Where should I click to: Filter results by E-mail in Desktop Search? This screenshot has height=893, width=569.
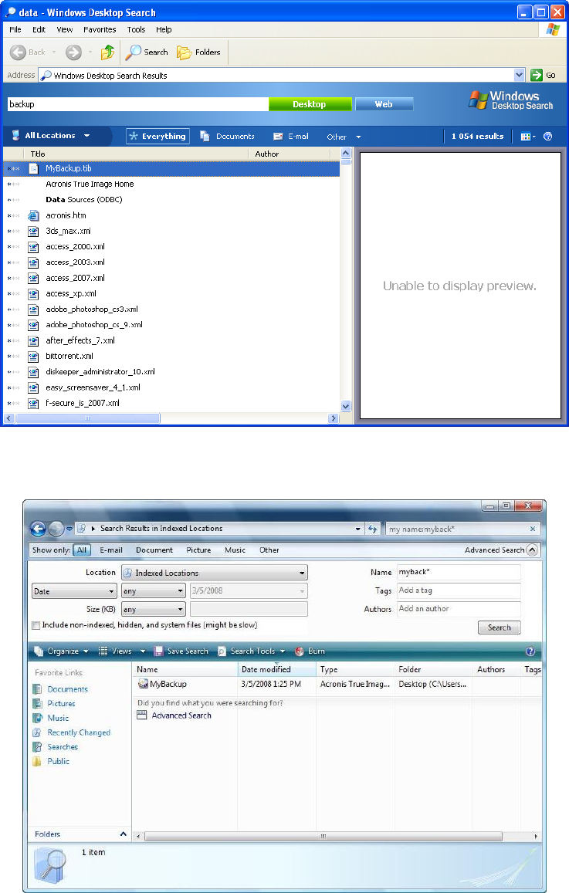291,136
